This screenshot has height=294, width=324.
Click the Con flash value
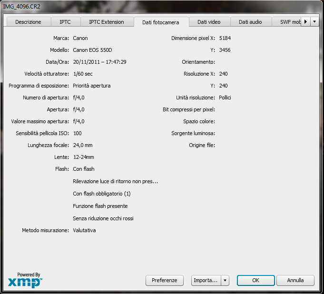pyautogui.click(x=84, y=169)
